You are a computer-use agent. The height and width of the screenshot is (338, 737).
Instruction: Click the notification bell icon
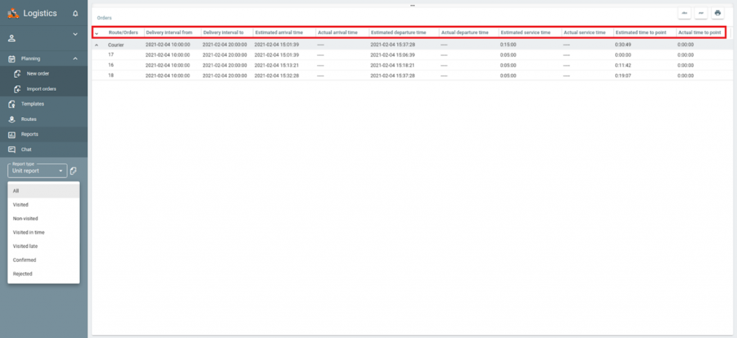(x=75, y=13)
